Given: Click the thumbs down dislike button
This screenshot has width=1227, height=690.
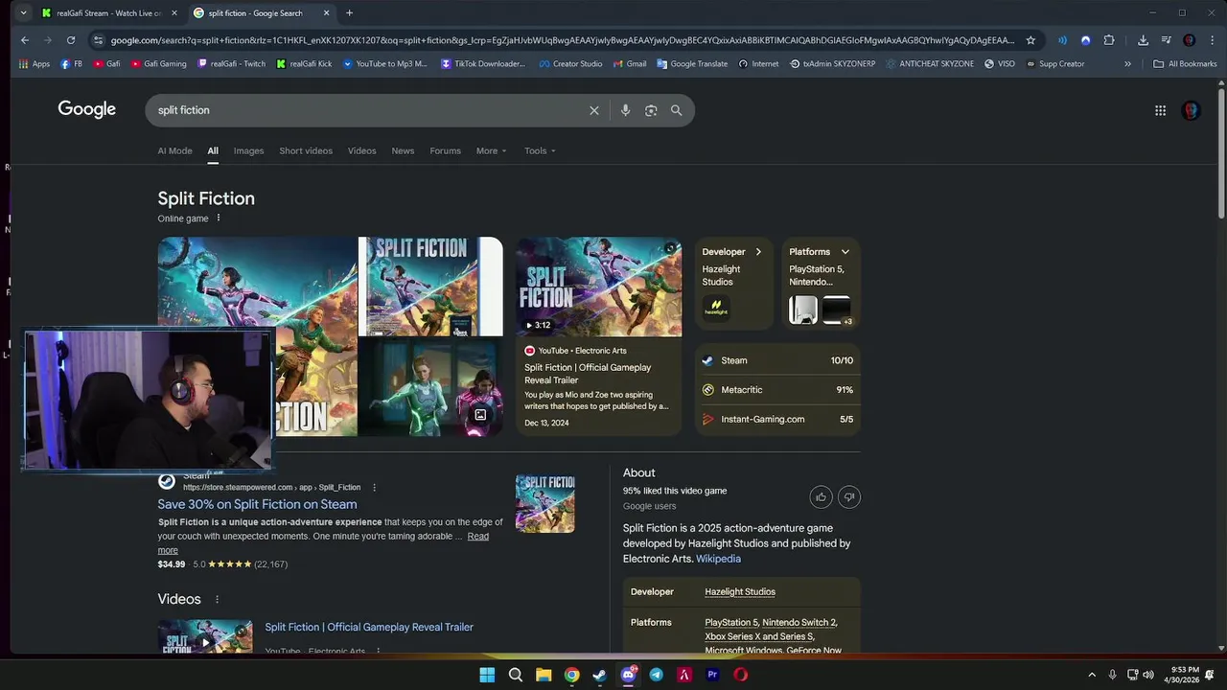Looking at the screenshot, I should [x=849, y=496].
